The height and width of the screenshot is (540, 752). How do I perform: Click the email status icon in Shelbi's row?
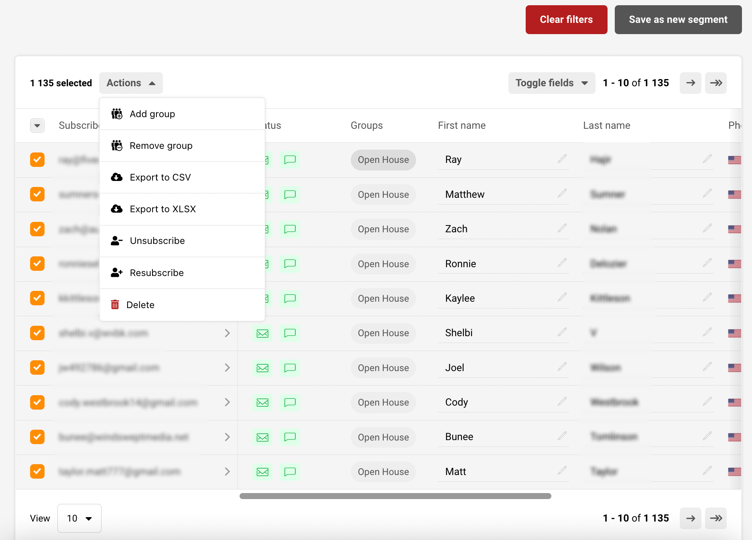click(262, 333)
